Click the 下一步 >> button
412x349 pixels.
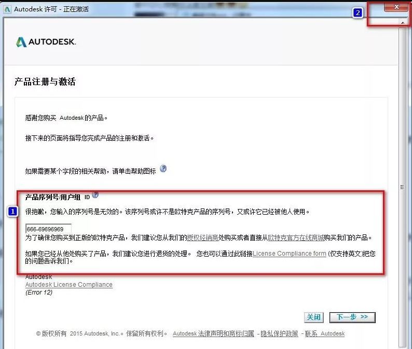coord(352,317)
